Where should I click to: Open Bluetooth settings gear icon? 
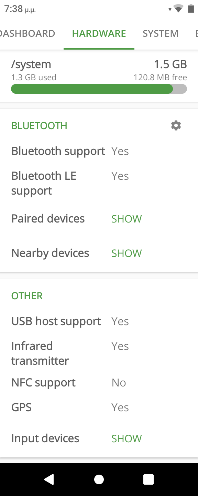[176, 125]
